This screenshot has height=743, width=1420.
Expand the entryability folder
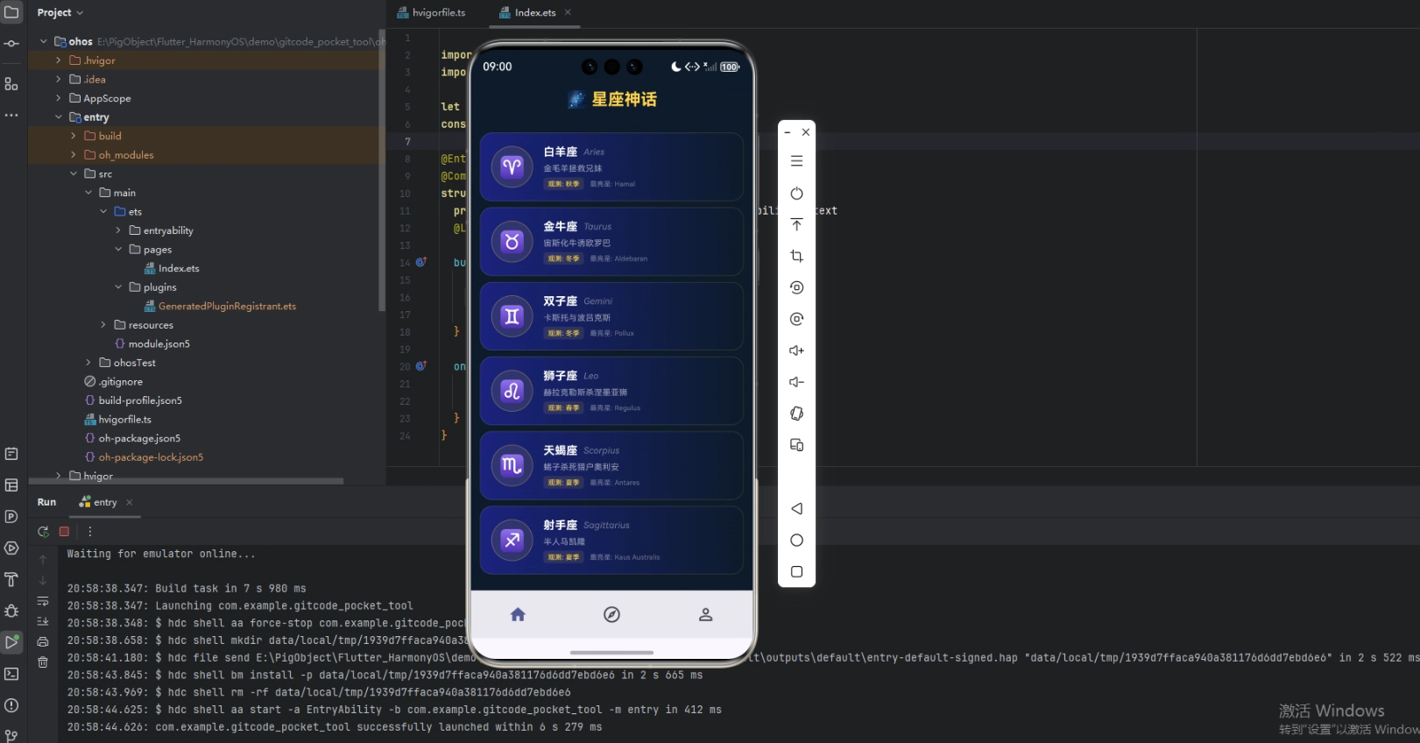click(118, 230)
